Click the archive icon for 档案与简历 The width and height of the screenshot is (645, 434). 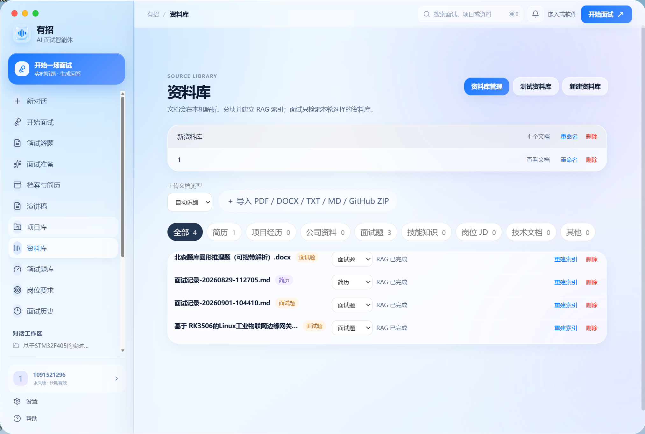tap(18, 185)
